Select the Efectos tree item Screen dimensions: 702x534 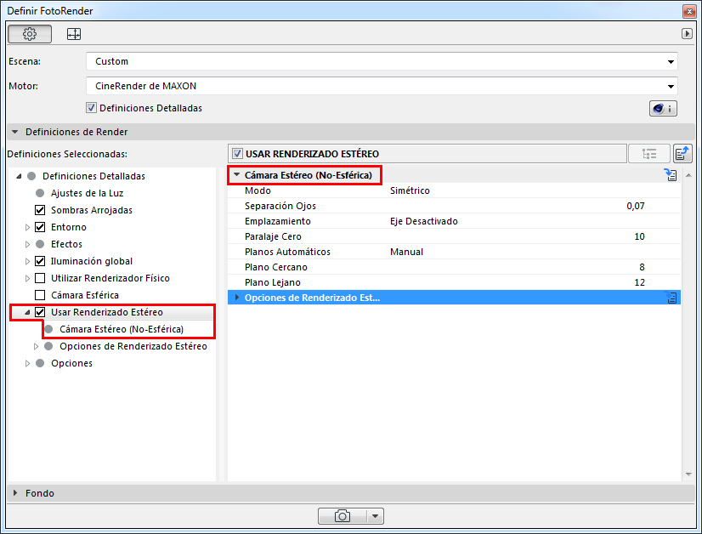pos(66,244)
